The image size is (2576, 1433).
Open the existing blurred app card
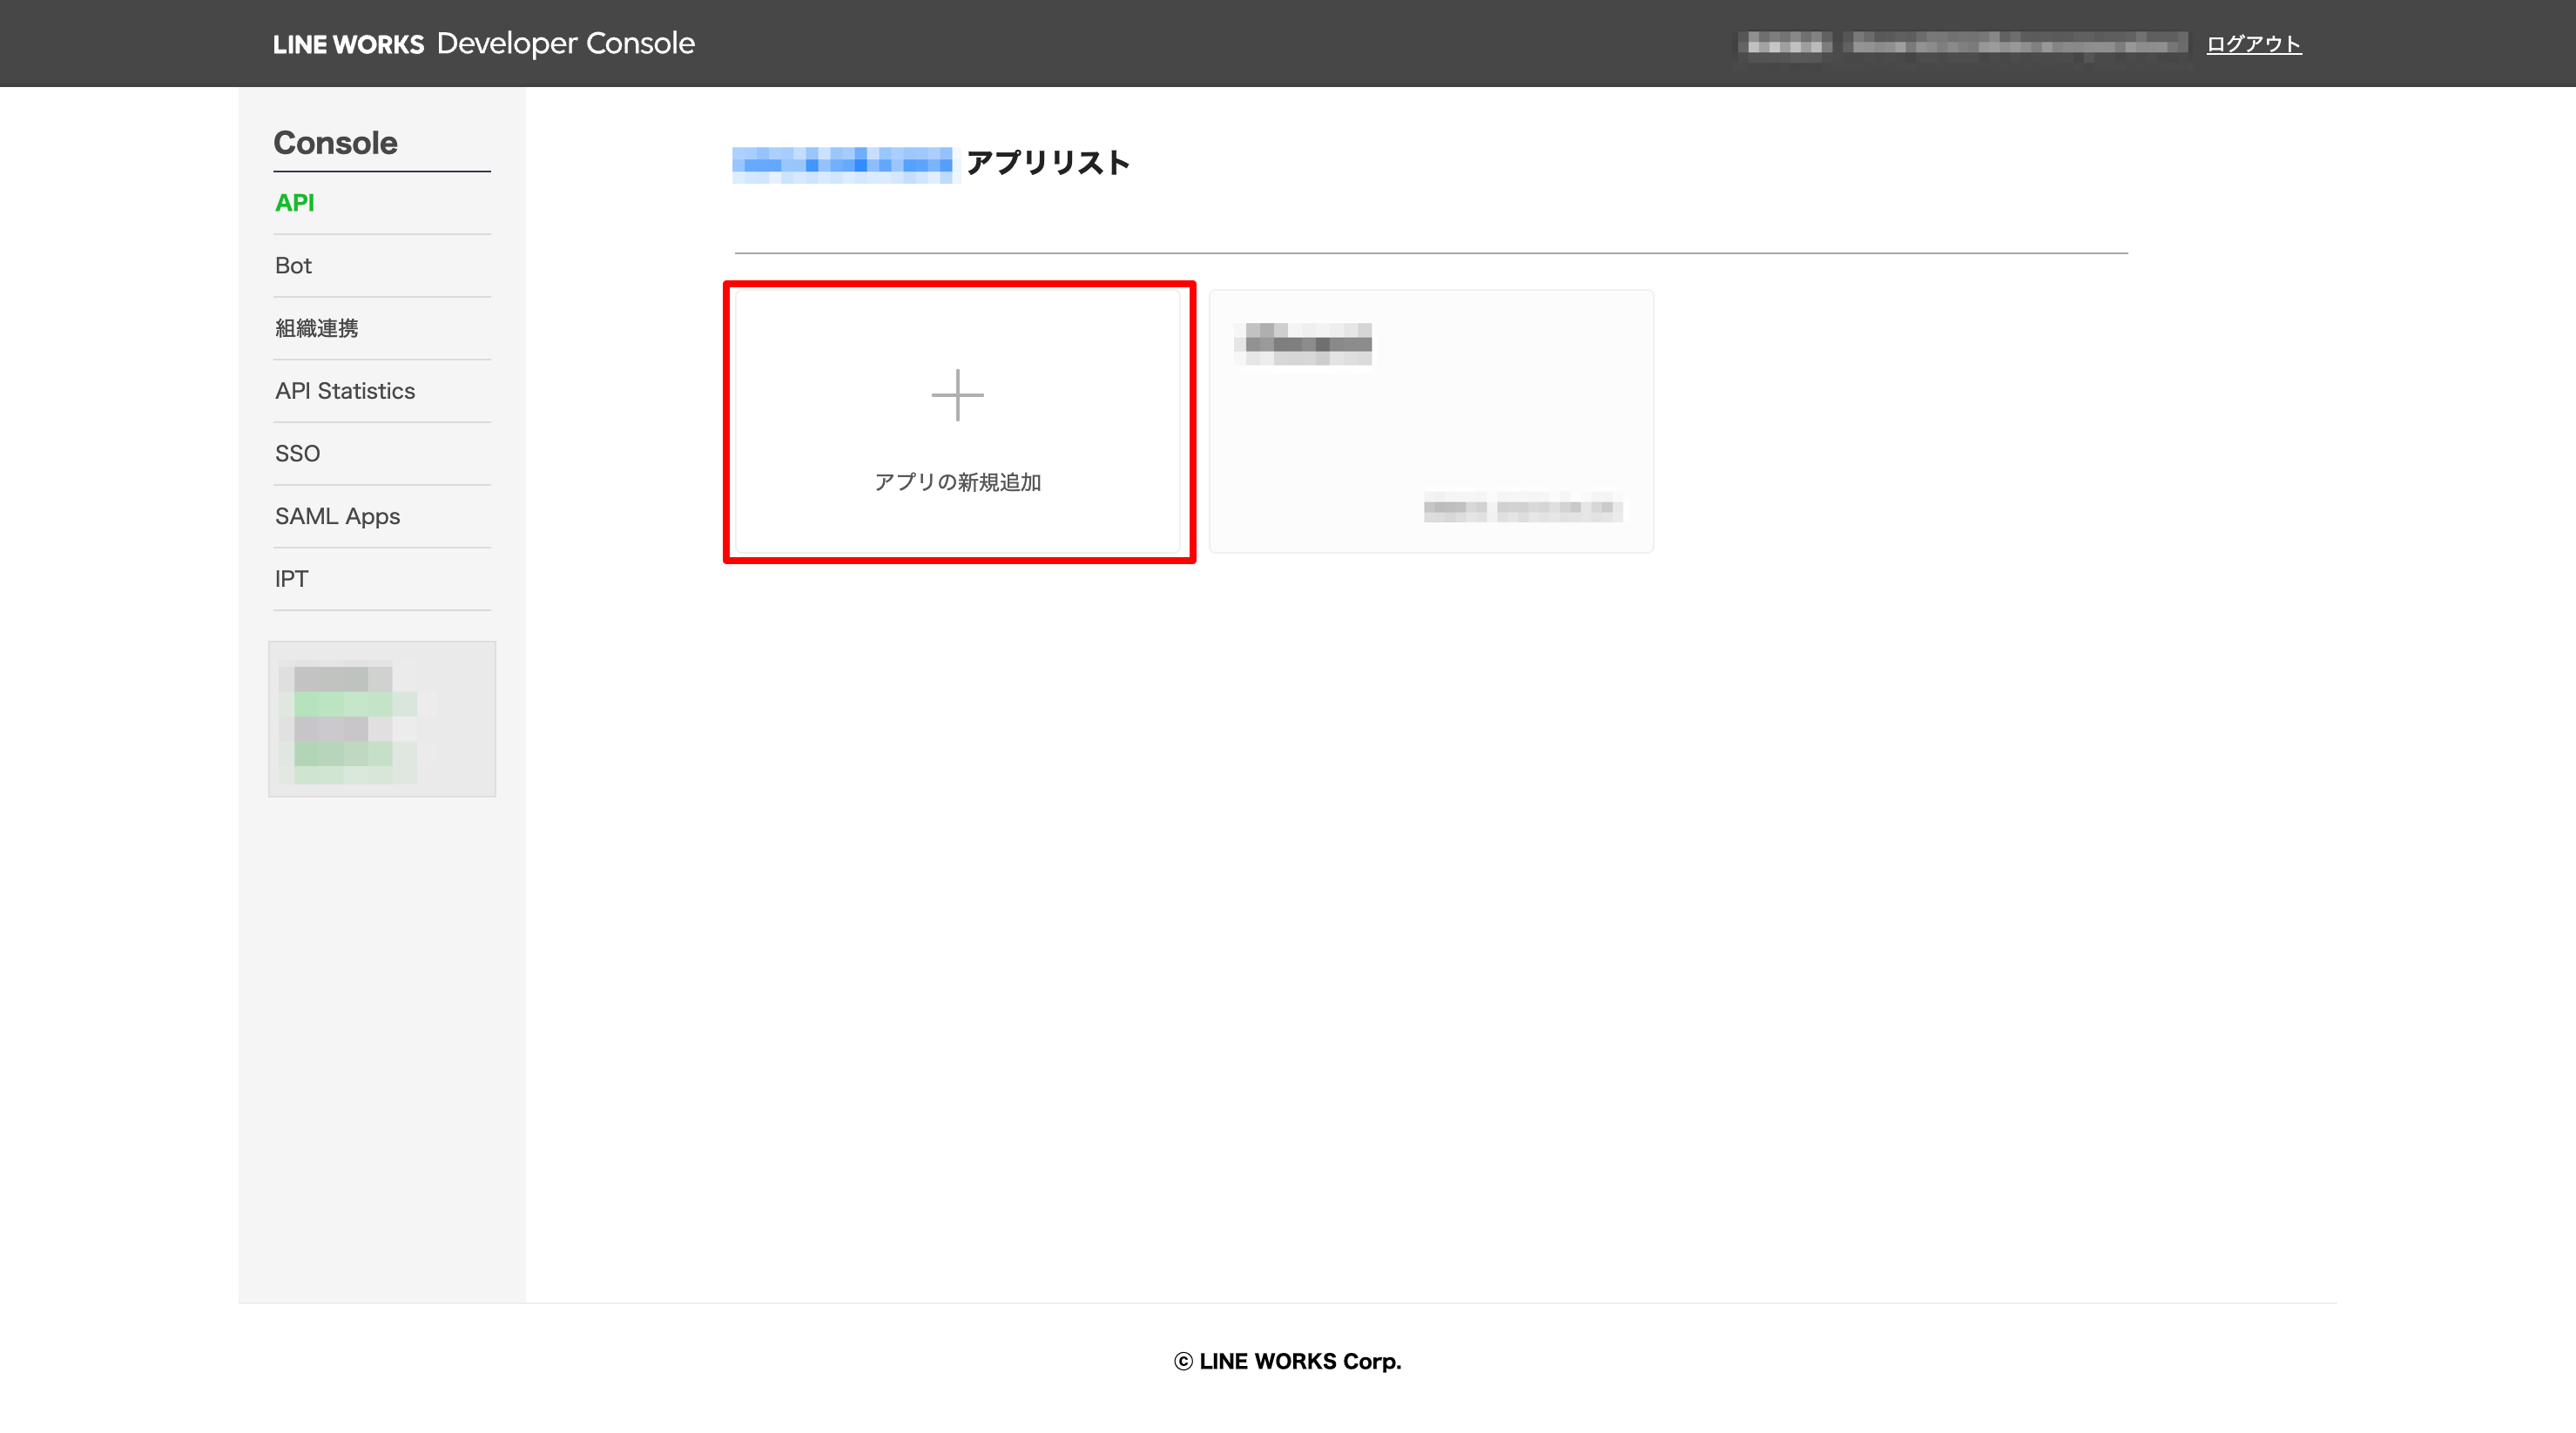coord(1430,420)
